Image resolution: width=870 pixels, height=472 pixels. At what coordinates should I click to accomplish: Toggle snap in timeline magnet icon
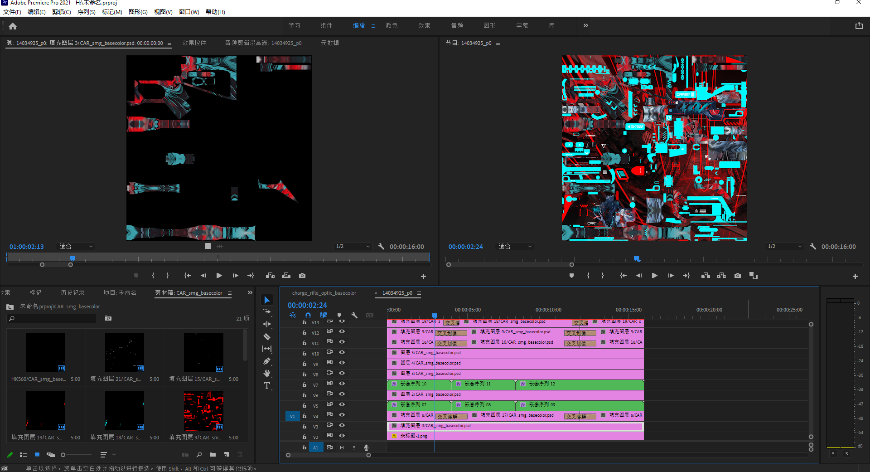point(308,315)
